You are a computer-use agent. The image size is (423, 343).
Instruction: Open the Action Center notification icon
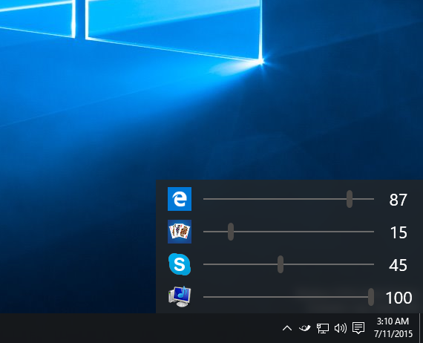click(x=358, y=328)
